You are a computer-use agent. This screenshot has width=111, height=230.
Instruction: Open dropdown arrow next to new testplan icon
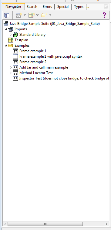tap(37, 15)
